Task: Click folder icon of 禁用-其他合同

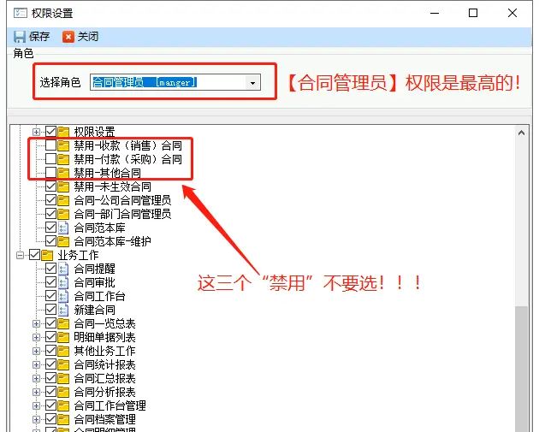Action: (x=63, y=173)
